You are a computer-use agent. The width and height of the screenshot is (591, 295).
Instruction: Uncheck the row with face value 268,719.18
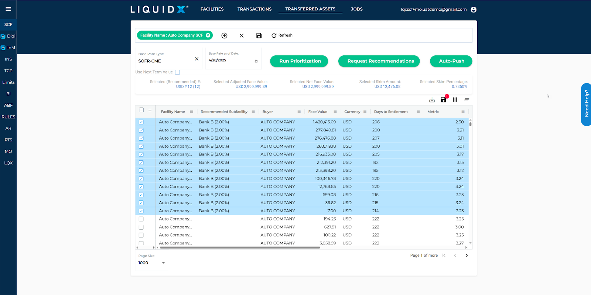141,147
